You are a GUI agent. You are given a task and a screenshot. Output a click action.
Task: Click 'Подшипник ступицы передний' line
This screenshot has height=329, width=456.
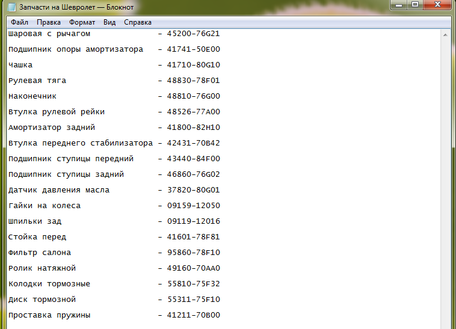click(71, 159)
